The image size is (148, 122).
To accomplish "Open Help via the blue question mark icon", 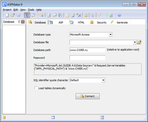I will 119,15.
